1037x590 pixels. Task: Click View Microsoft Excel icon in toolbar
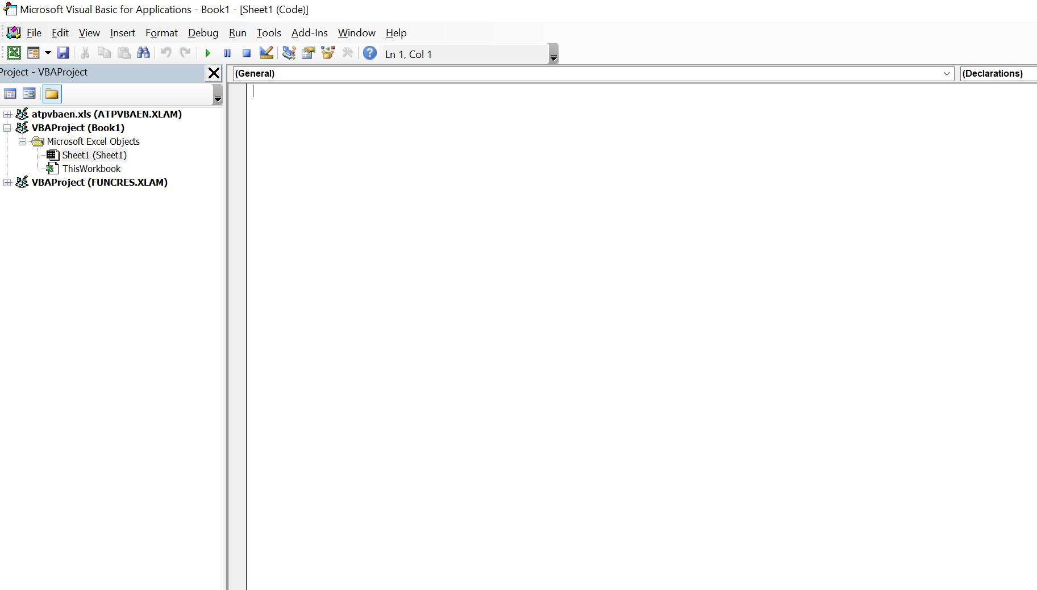14,53
